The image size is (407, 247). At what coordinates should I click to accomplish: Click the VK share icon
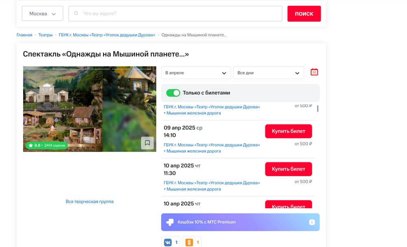pos(168,242)
